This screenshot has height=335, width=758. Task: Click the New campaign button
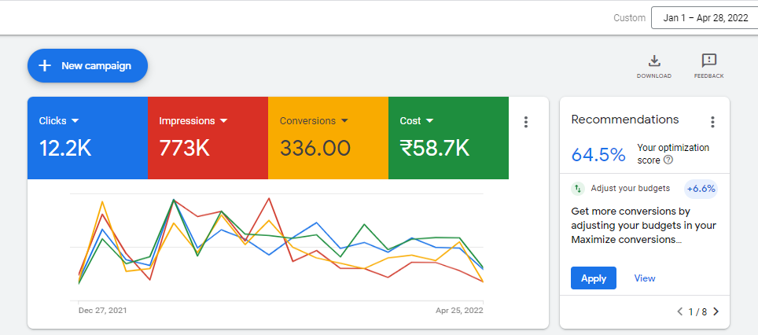tap(87, 66)
